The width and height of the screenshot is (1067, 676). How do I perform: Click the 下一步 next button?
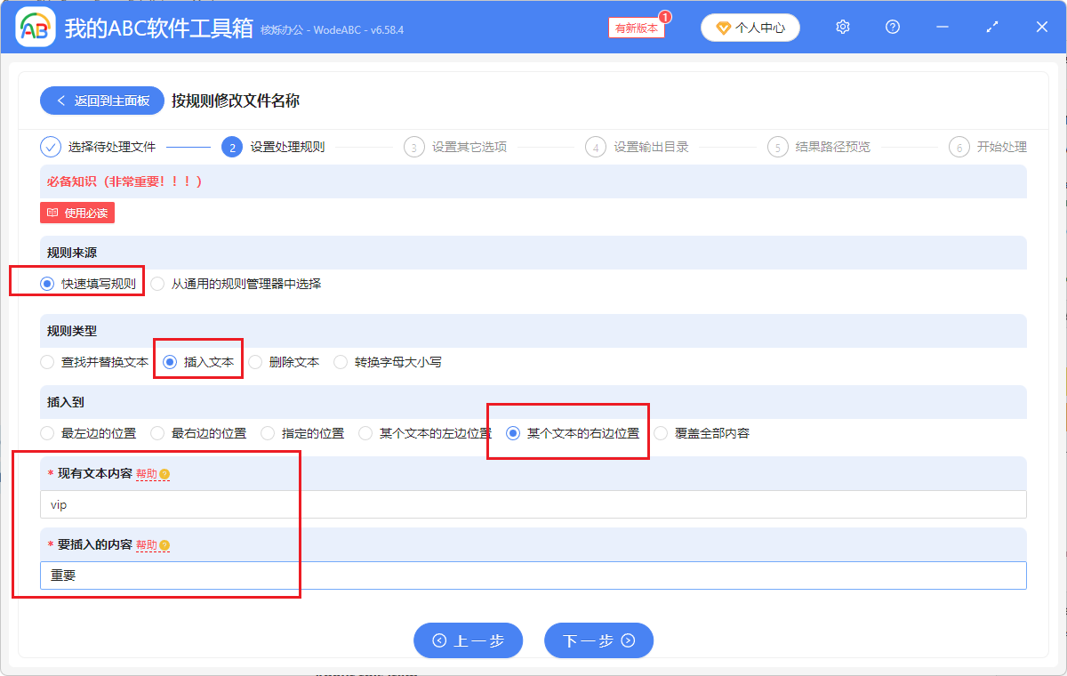click(x=598, y=640)
